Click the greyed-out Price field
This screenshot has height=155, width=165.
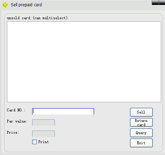tap(43, 134)
